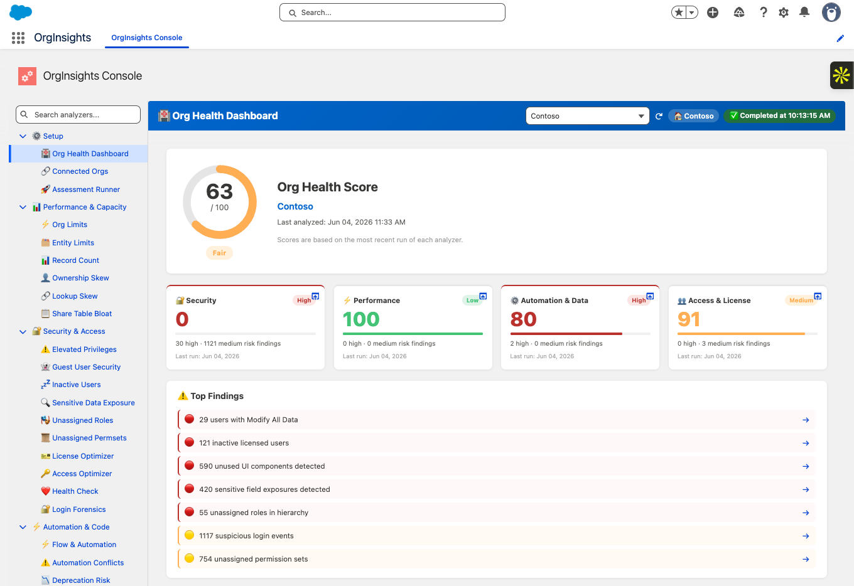Open details arrow for 121 inactive licensed users
This screenshot has height=586, width=854.
coord(806,443)
